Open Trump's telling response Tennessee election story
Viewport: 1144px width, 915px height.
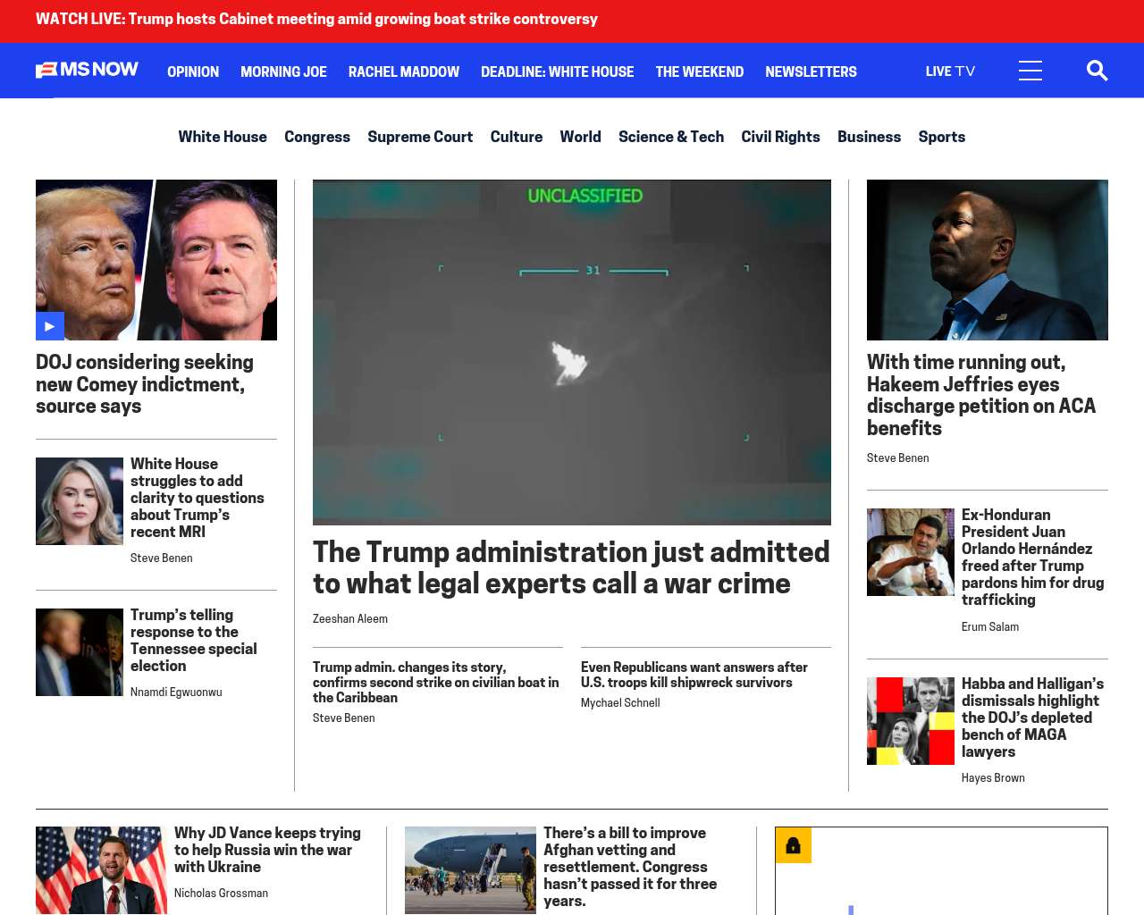[x=194, y=641]
